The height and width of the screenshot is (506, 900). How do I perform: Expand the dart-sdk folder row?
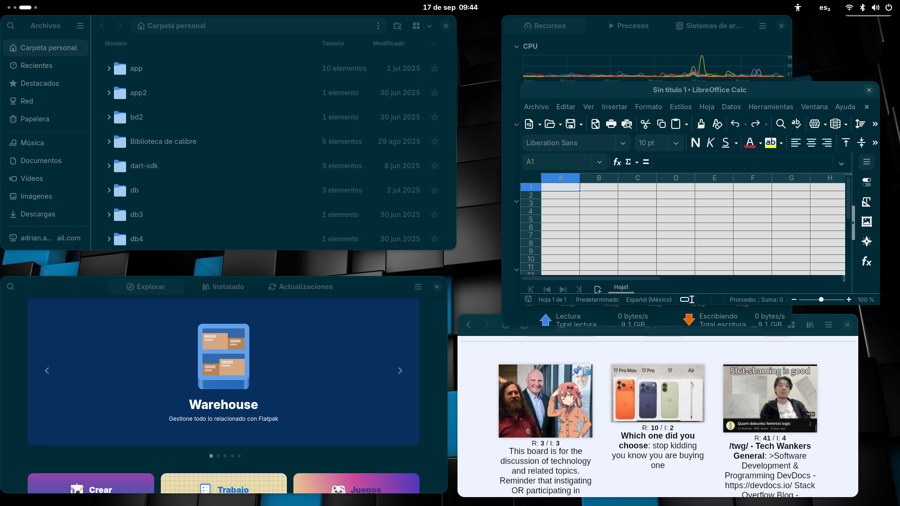point(109,166)
